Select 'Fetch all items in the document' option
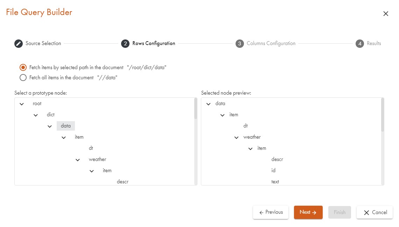 click(23, 78)
